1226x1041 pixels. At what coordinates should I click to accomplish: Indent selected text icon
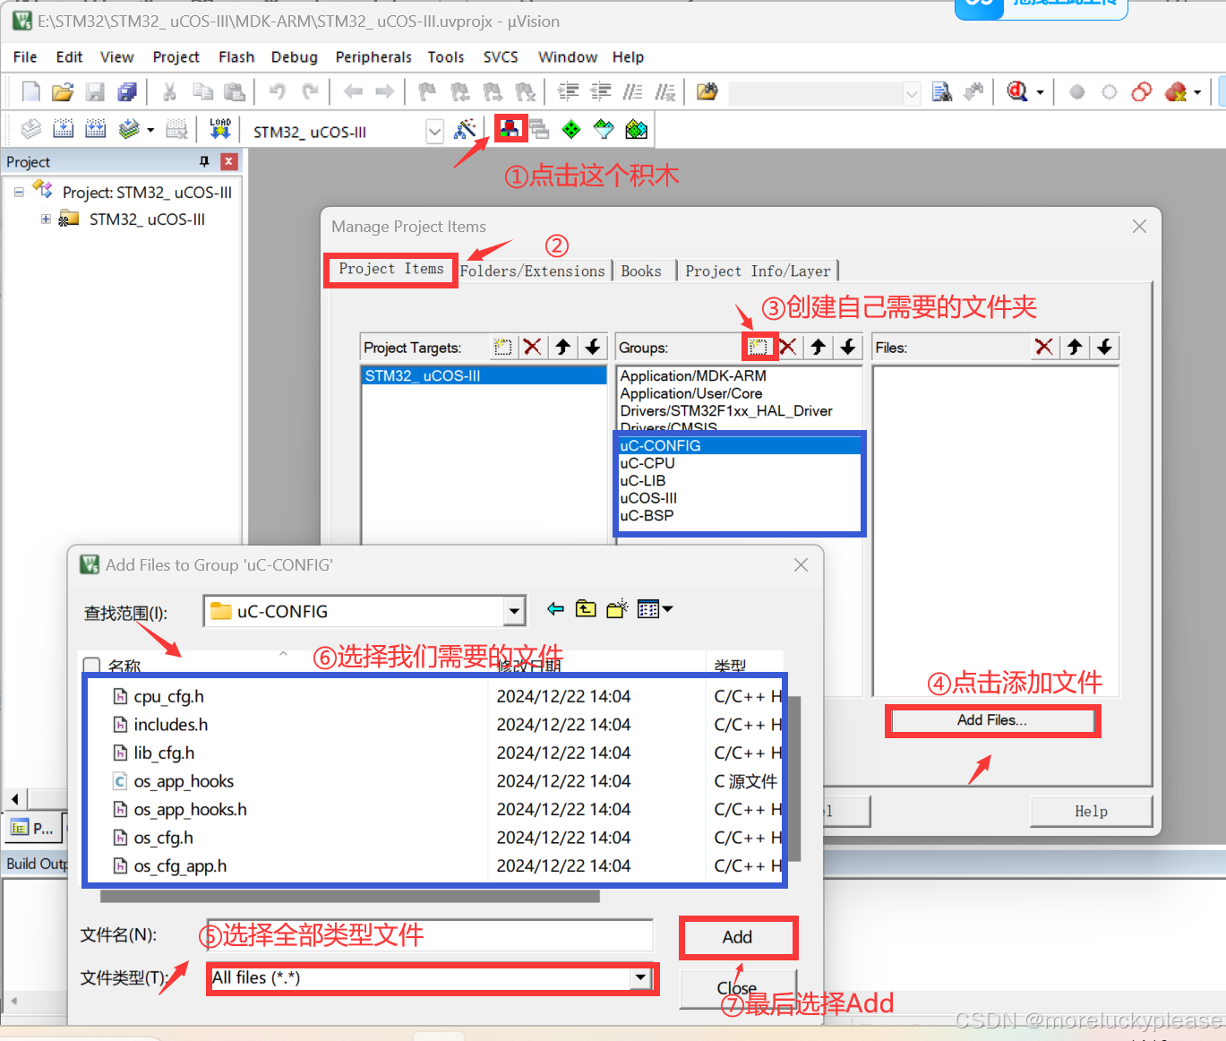pos(568,91)
